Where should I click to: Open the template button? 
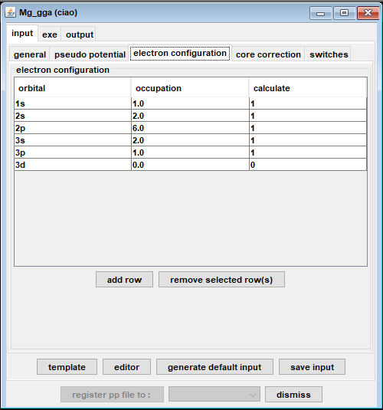pyautogui.click(x=67, y=367)
